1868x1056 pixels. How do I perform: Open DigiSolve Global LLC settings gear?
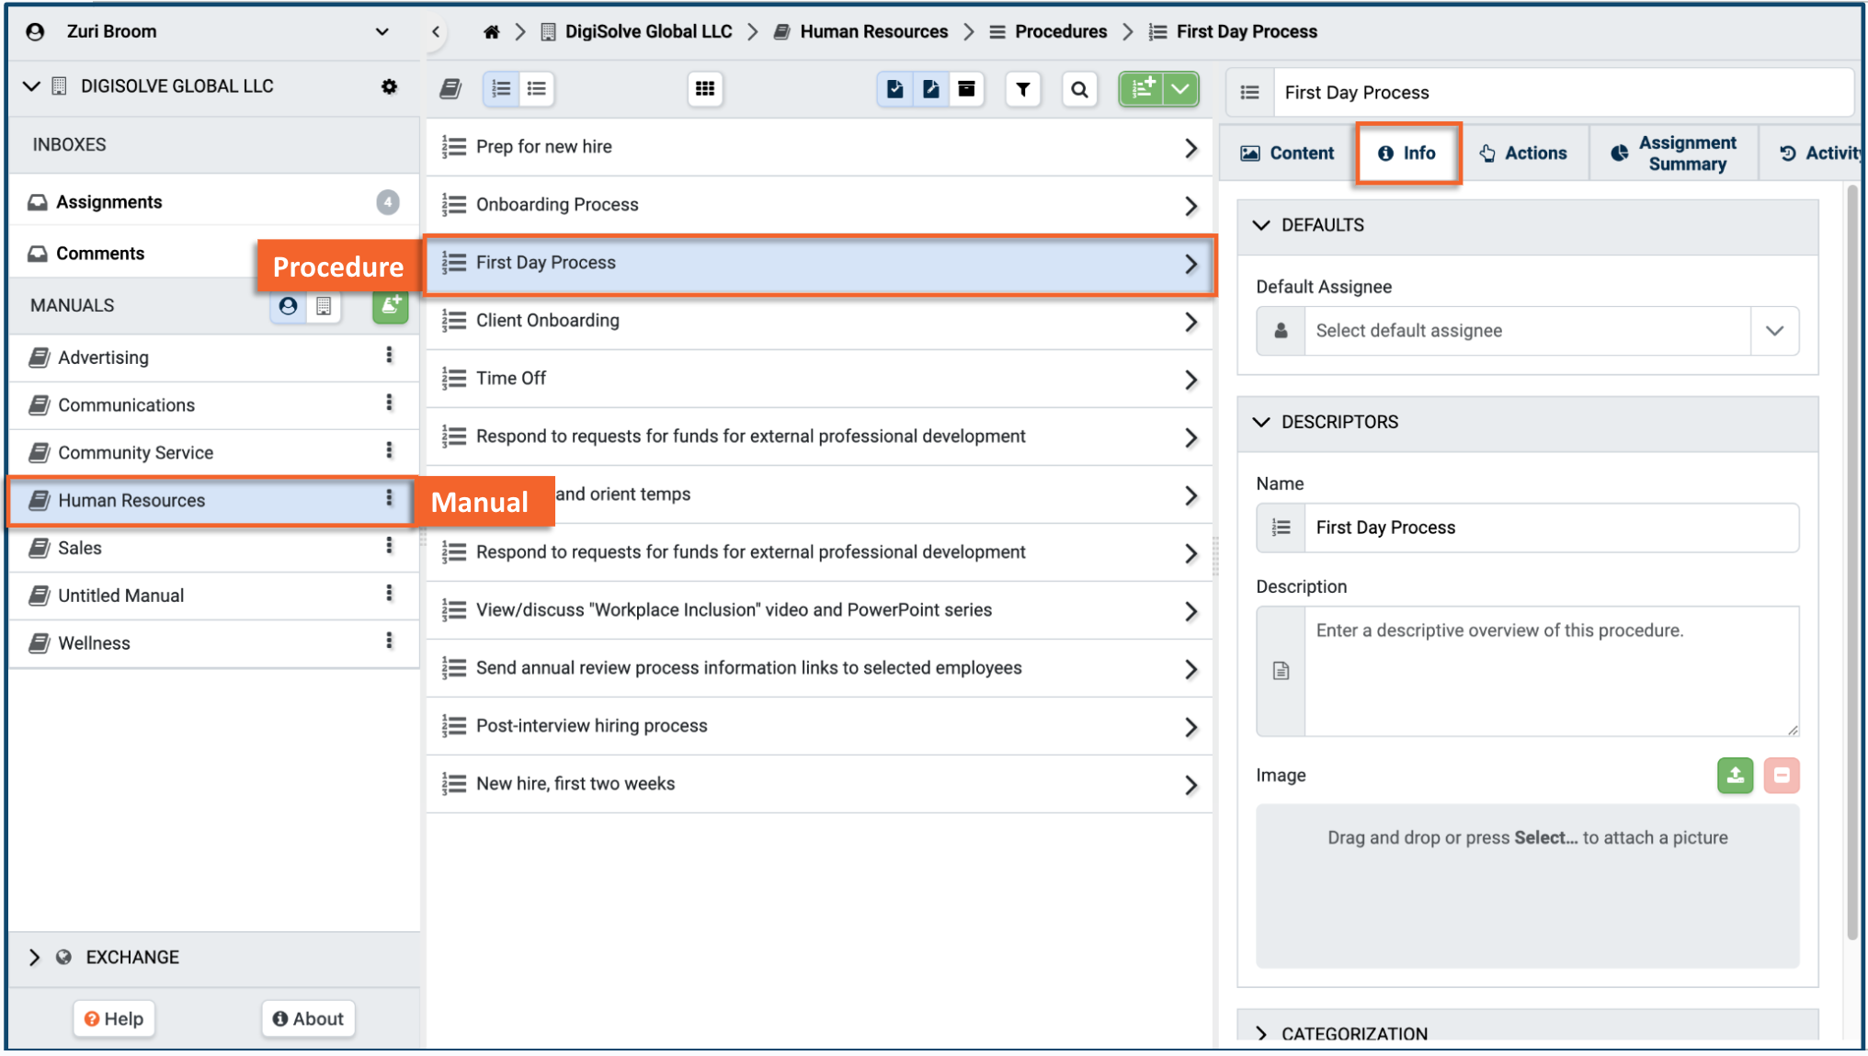coord(389,86)
